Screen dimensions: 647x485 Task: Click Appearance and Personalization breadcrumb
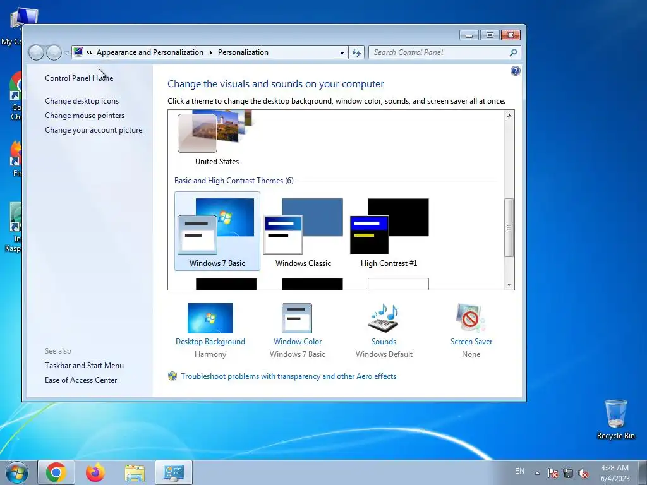coord(150,52)
